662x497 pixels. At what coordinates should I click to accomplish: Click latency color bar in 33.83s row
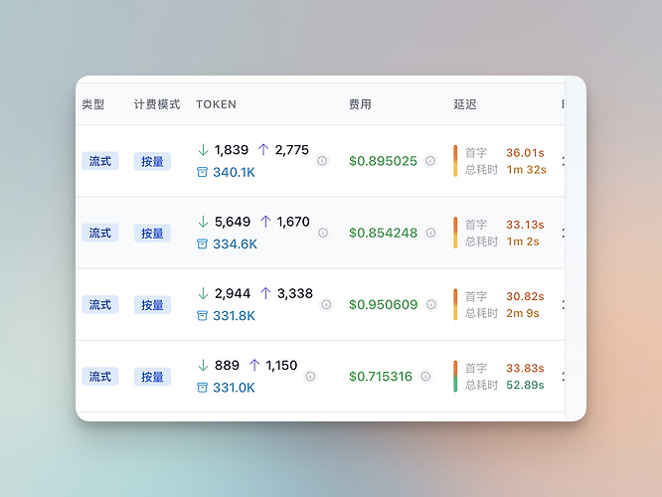[x=455, y=377]
